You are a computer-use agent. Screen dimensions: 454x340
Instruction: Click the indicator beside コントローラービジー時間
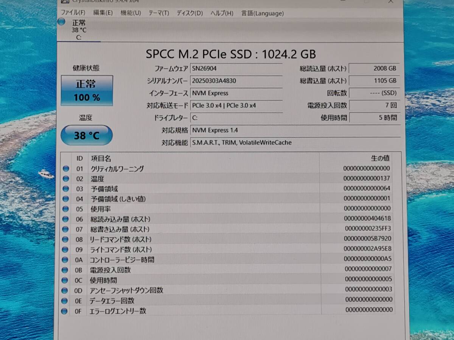65,260
